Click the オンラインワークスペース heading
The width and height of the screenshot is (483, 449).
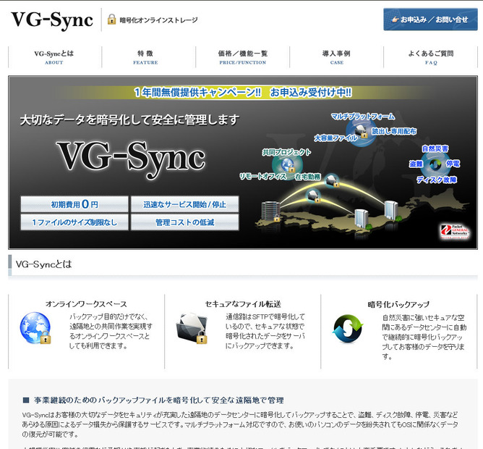point(86,304)
